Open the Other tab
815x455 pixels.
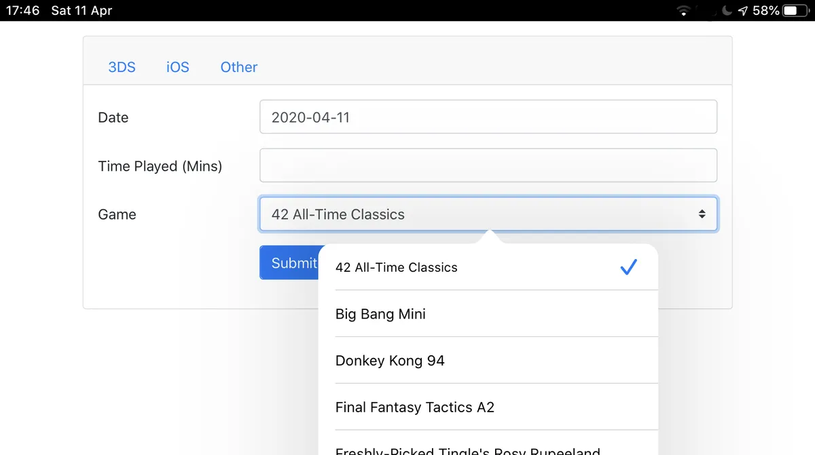[239, 67]
